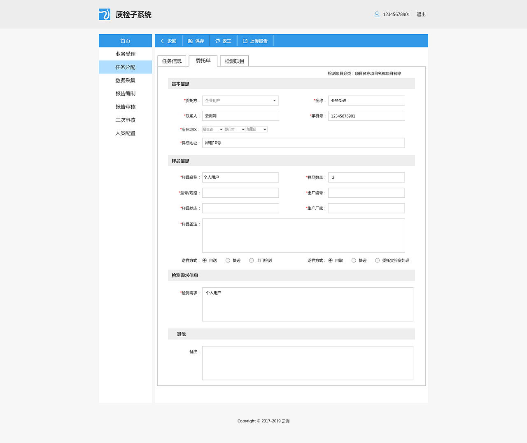Switch to the 委托单 tab
The width and height of the screenshot is (527, 443).
(x=203, y=61)
